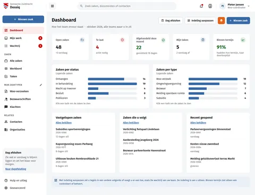Click the Dossiq logo icon
This screenshot has height=195, width=255.
[x=6, y=6]
